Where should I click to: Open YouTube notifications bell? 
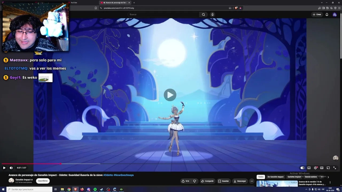(x=327, y=14)
